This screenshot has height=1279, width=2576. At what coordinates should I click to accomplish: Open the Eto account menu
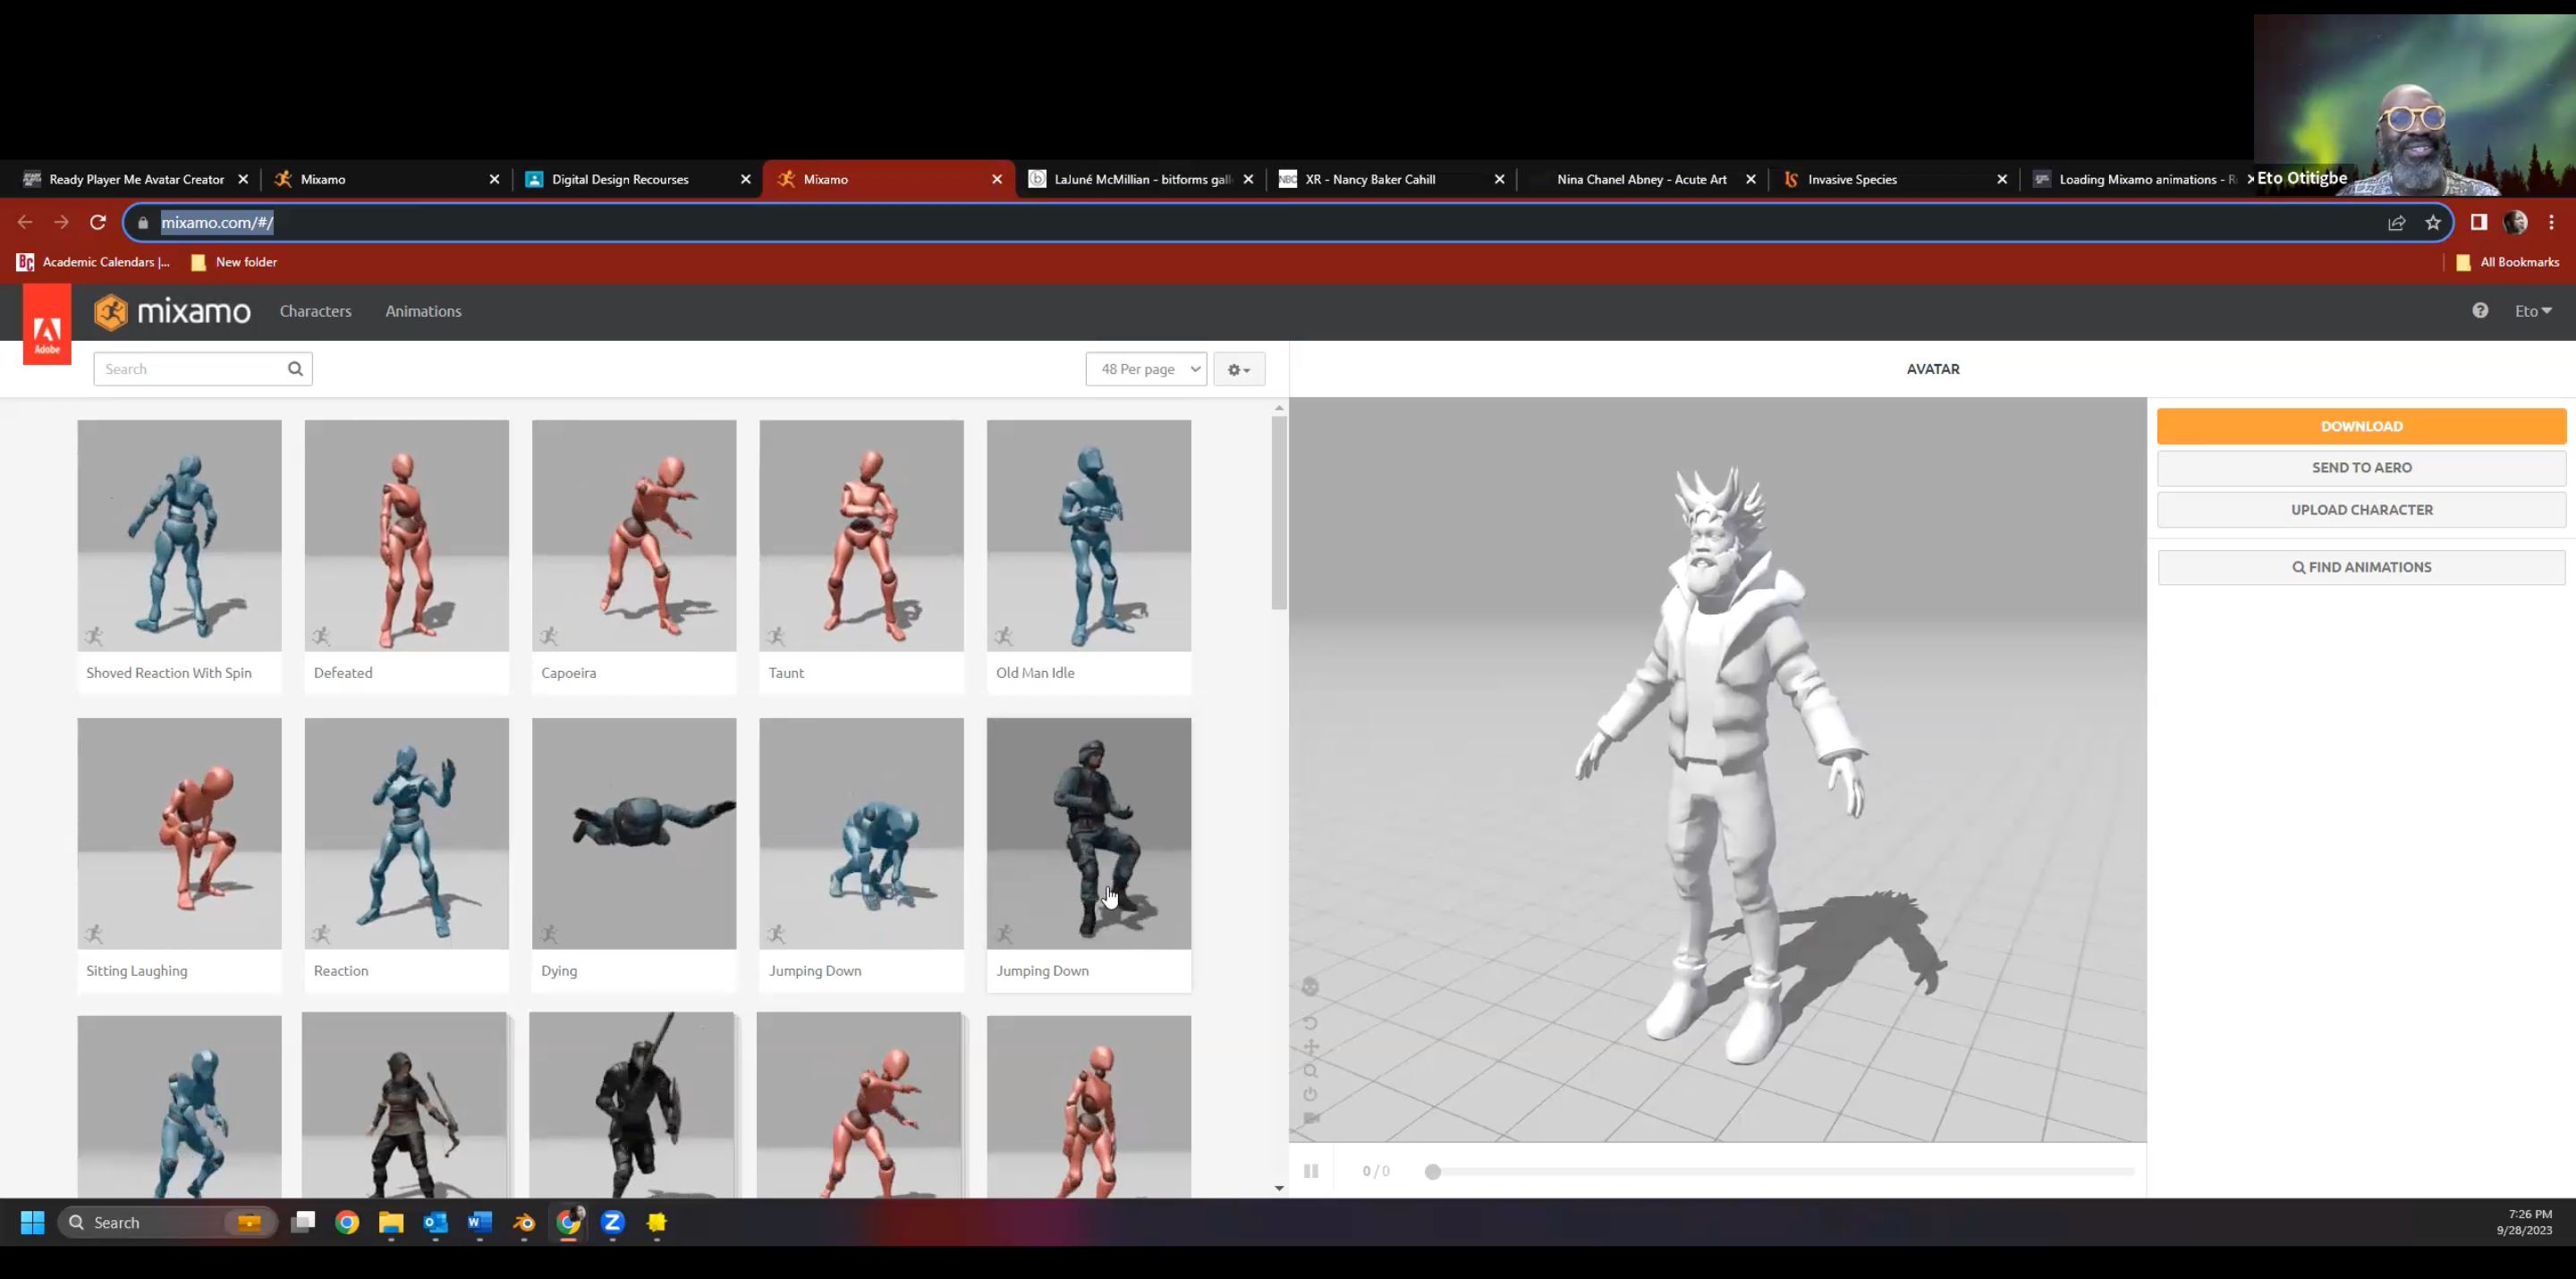click(x=2532, y=311)
